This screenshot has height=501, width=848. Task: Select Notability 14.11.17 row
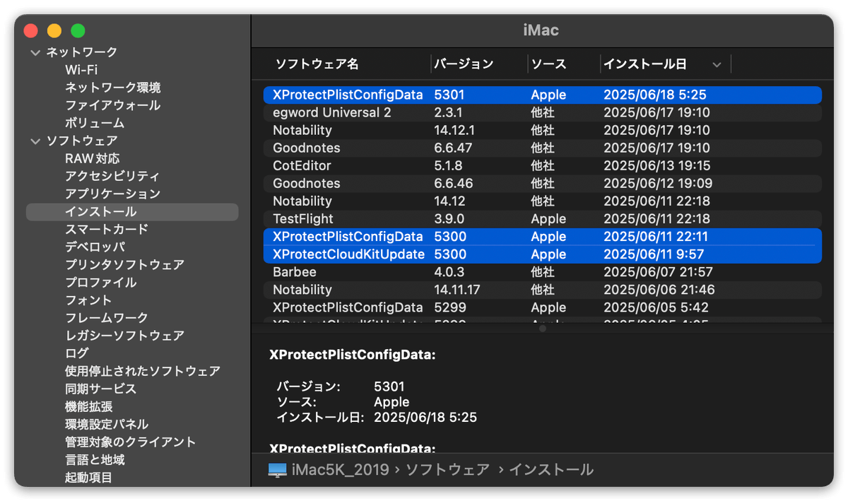click(x=542, y=290)
